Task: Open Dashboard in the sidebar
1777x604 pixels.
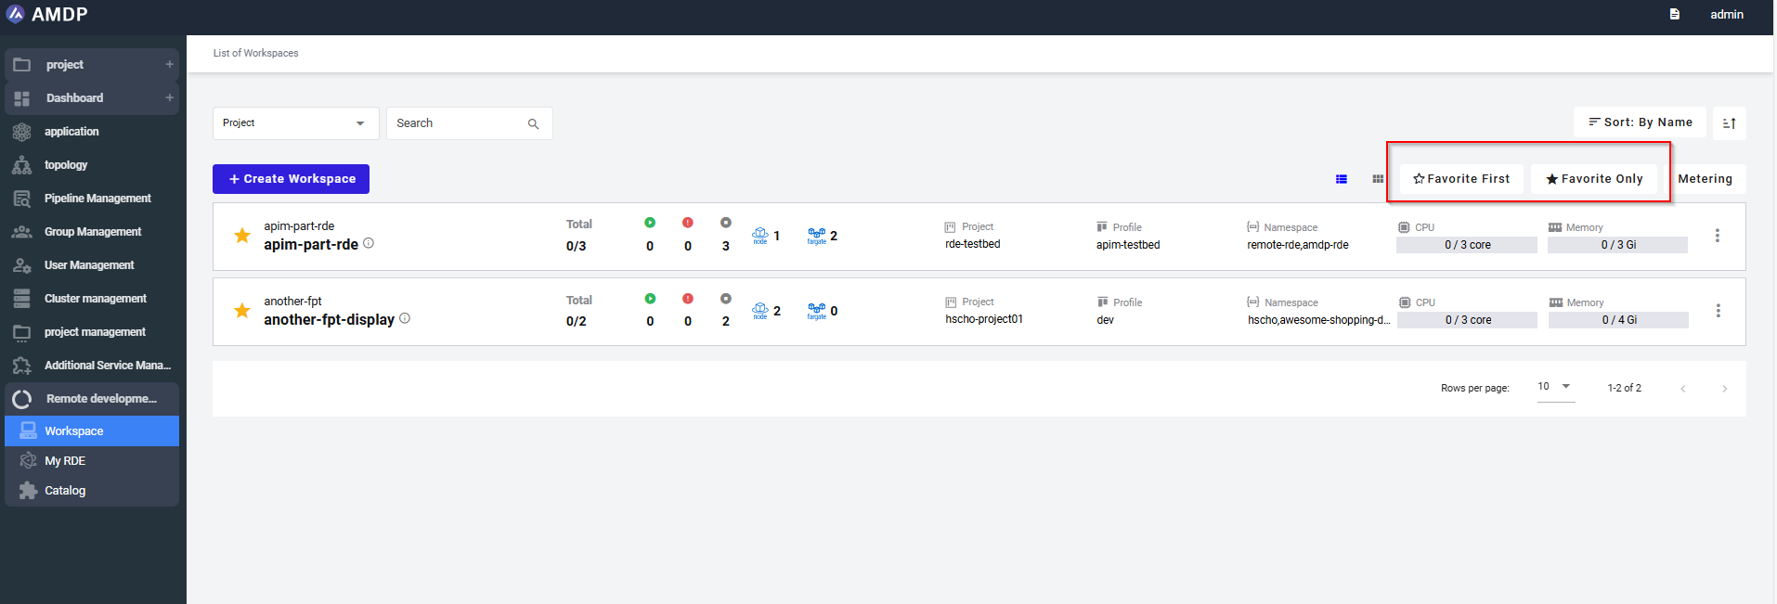Action: [74, 98]
